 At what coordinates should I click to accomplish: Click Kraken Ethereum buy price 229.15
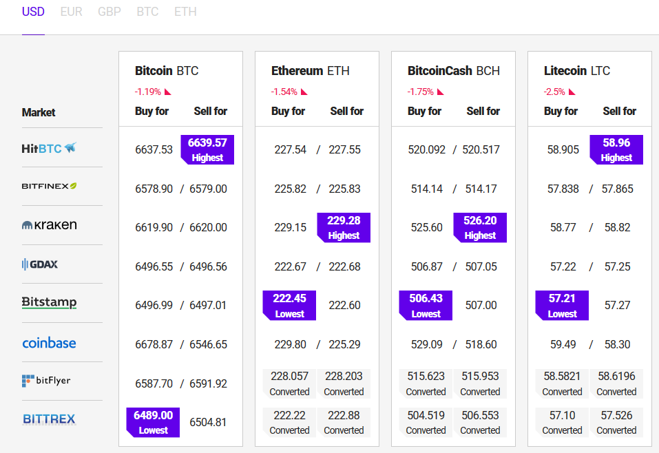(291, 227)
